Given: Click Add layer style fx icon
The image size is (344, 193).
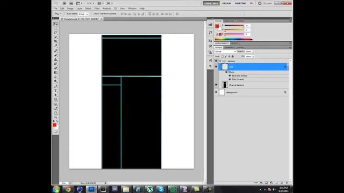Looking at the screenshot, I should pos(261,183).
